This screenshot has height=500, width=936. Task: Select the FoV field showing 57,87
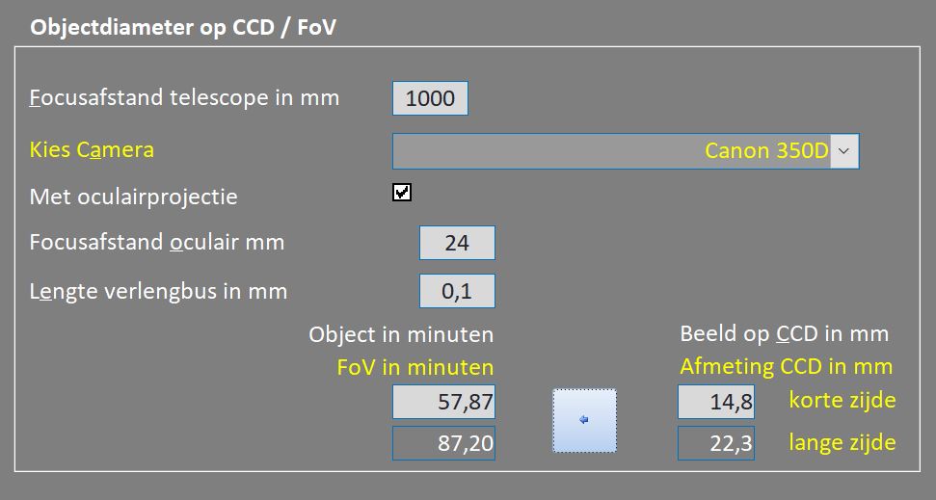coord(443,402)
